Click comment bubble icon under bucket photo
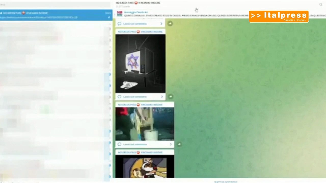 pyautogui.click(x=119, y=144)
